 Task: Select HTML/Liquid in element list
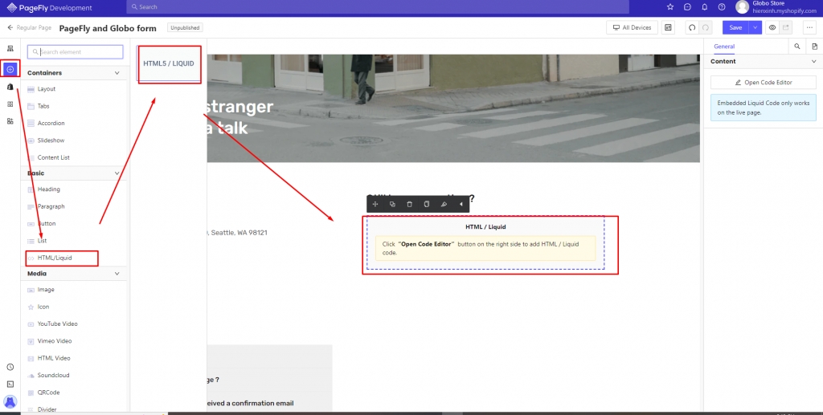(x=55, y=258)
